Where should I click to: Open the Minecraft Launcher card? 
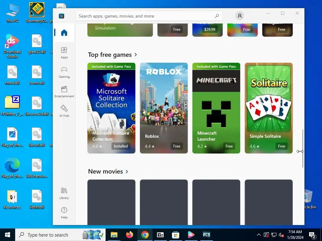(216, 108)
